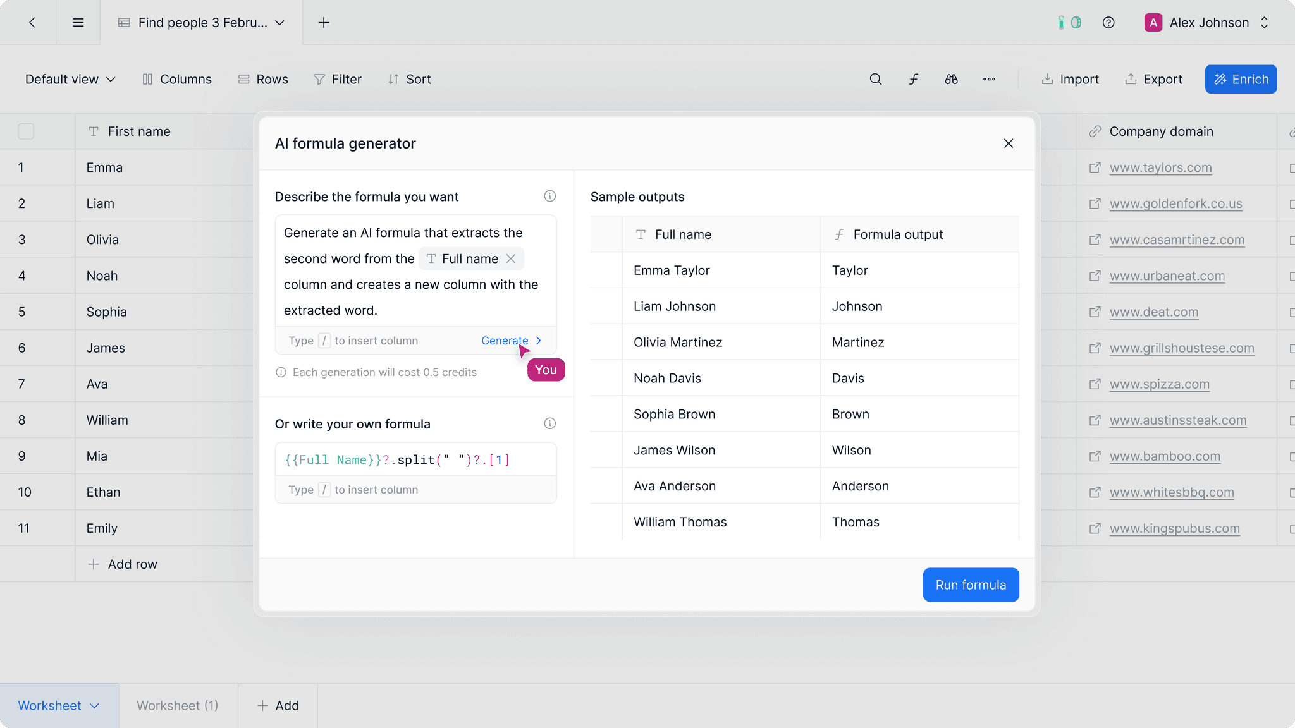Remove the Full name column chip
The image size is (1295, 728).
511,258
